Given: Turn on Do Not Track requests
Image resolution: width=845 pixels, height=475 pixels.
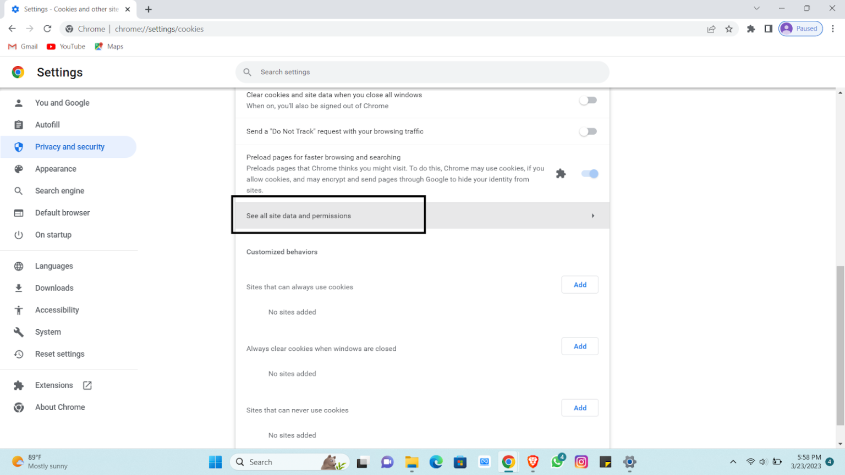Looking at the screenshot, I should coord(588,131).
